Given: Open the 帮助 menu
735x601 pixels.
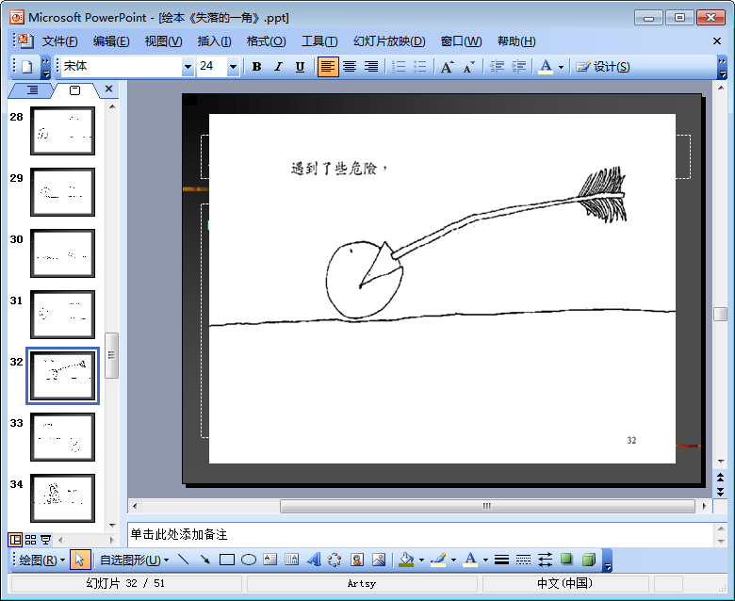Looking at the screenshot, I should pos(516,41).
